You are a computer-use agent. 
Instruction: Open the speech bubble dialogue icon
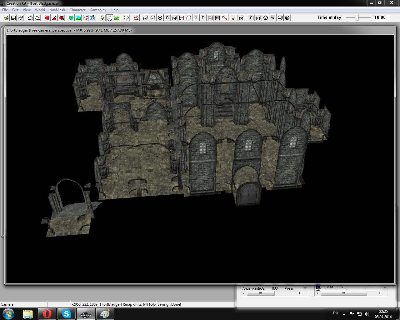(126, 18)
